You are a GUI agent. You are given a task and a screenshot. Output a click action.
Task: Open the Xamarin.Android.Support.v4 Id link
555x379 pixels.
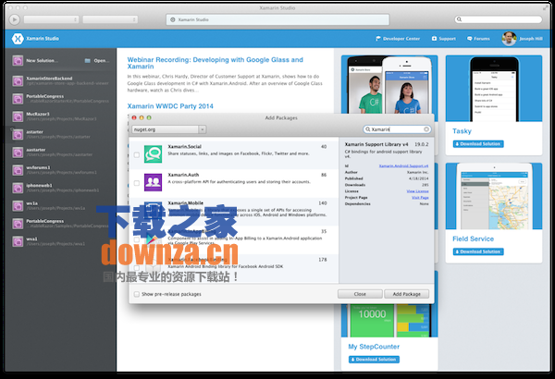click(403, 165)
